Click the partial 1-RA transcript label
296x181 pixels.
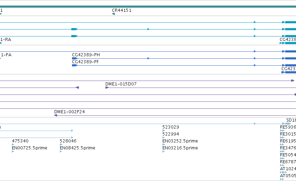[x=6, y=40]
